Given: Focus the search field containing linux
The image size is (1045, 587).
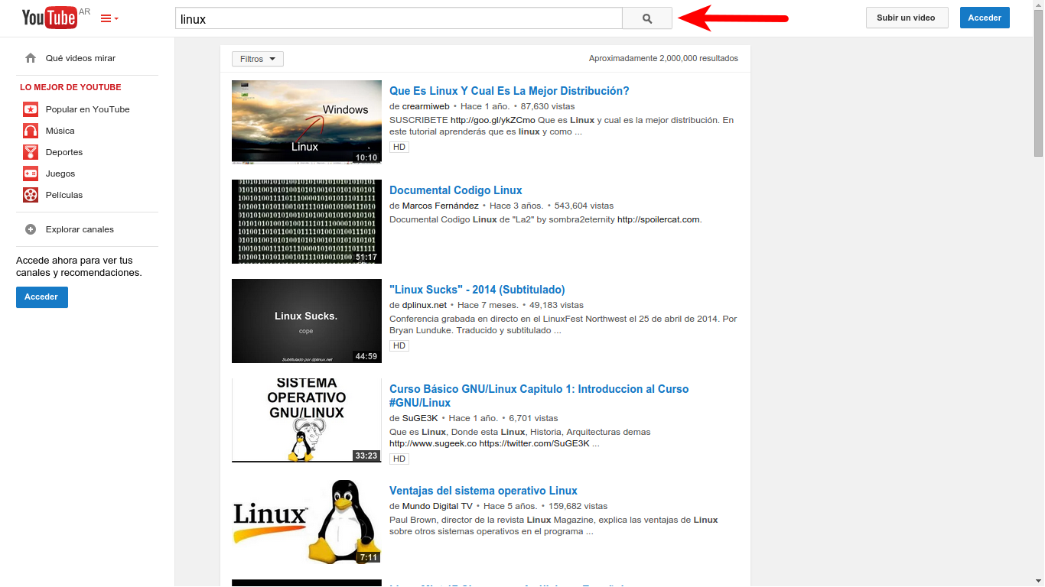Looking at the screenshot, I should pyautogui.click(x=399, y=19).
